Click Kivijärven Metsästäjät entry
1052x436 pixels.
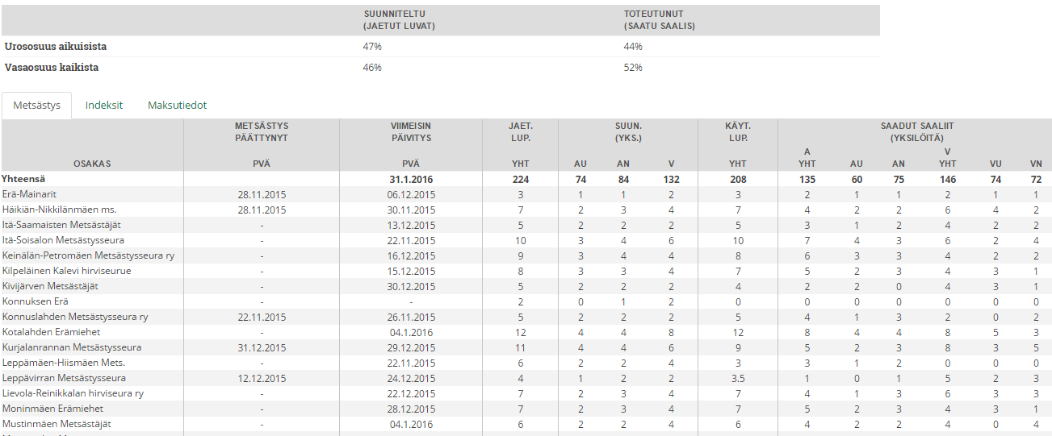[x=50, y=286]
